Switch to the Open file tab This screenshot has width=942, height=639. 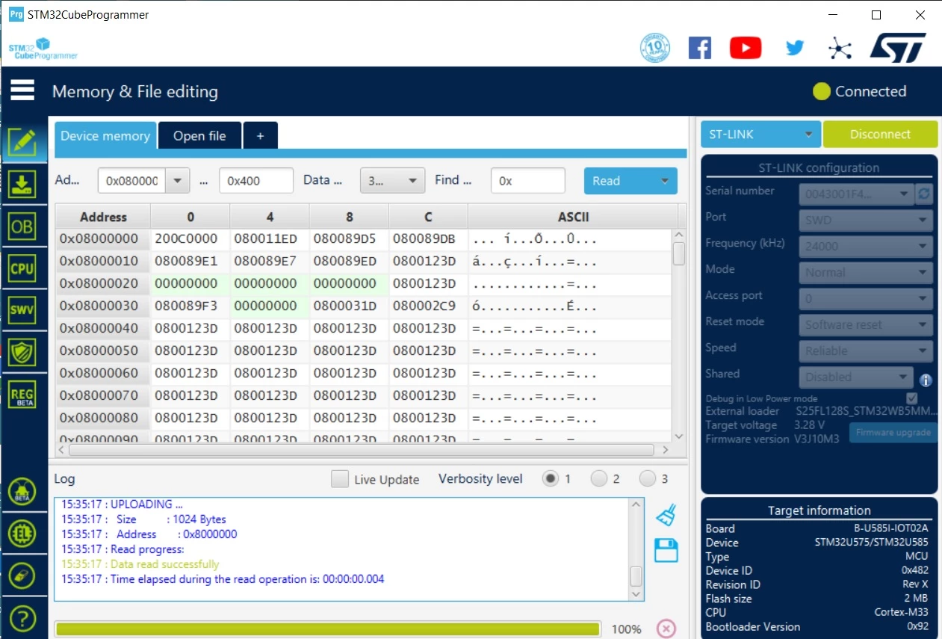(199, 136)
